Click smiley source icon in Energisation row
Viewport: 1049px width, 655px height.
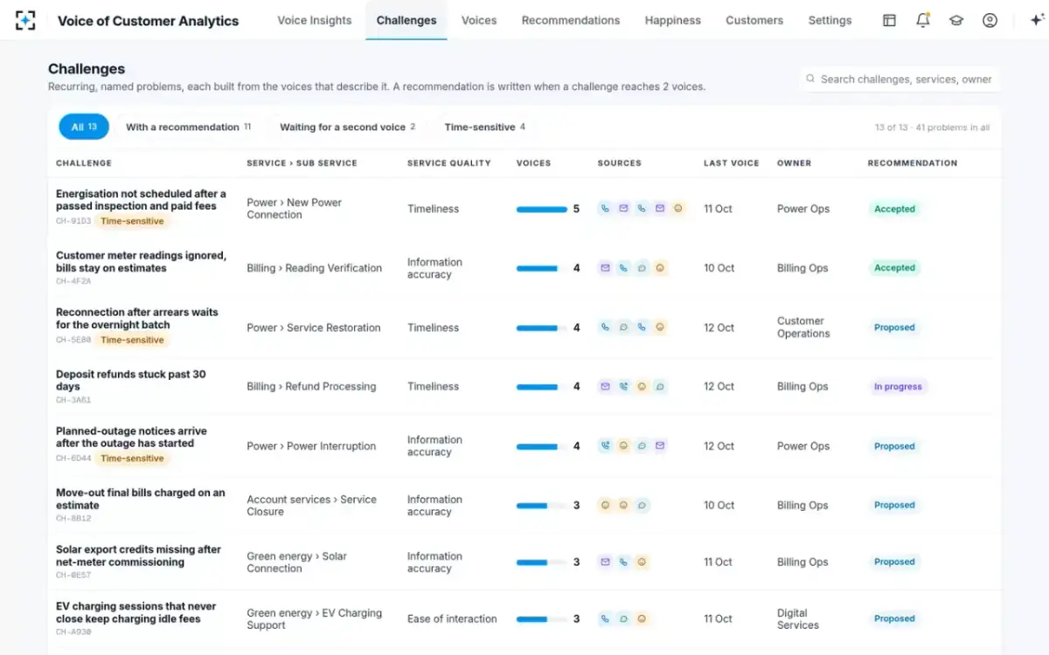pyautogui.click(x=678, y=209)
